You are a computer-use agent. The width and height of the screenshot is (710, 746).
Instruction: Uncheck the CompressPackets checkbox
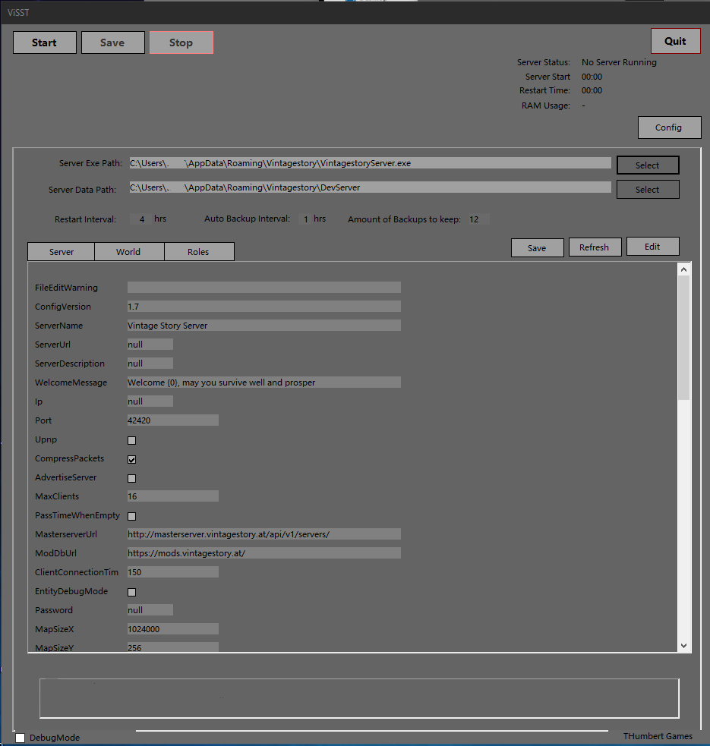132,459
